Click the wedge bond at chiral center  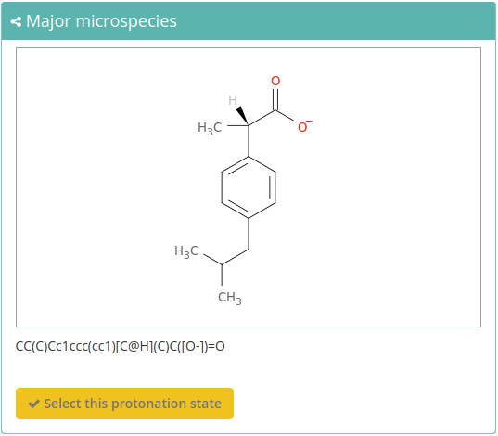point(242,116)
